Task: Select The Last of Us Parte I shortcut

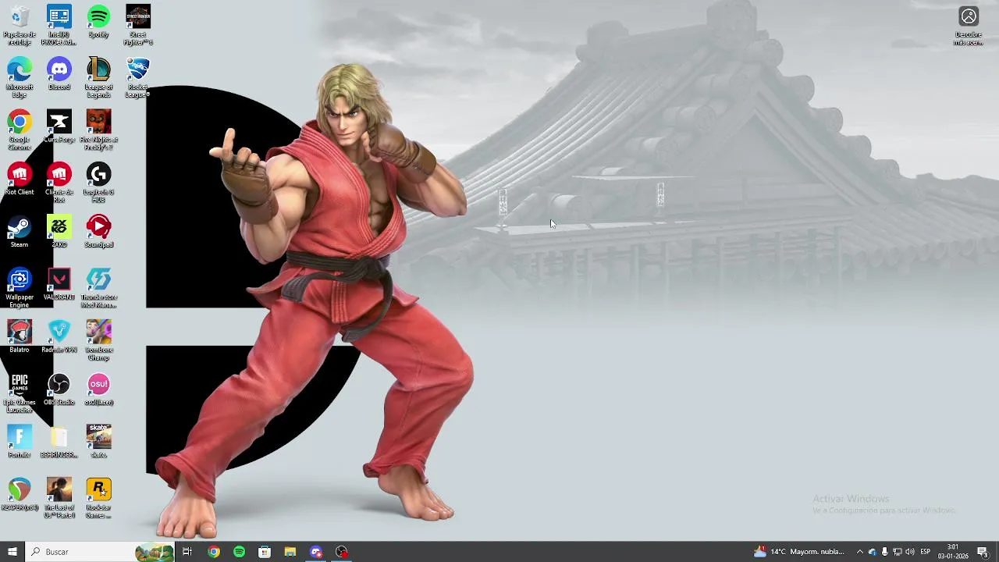Action: (x=59, y=496)
